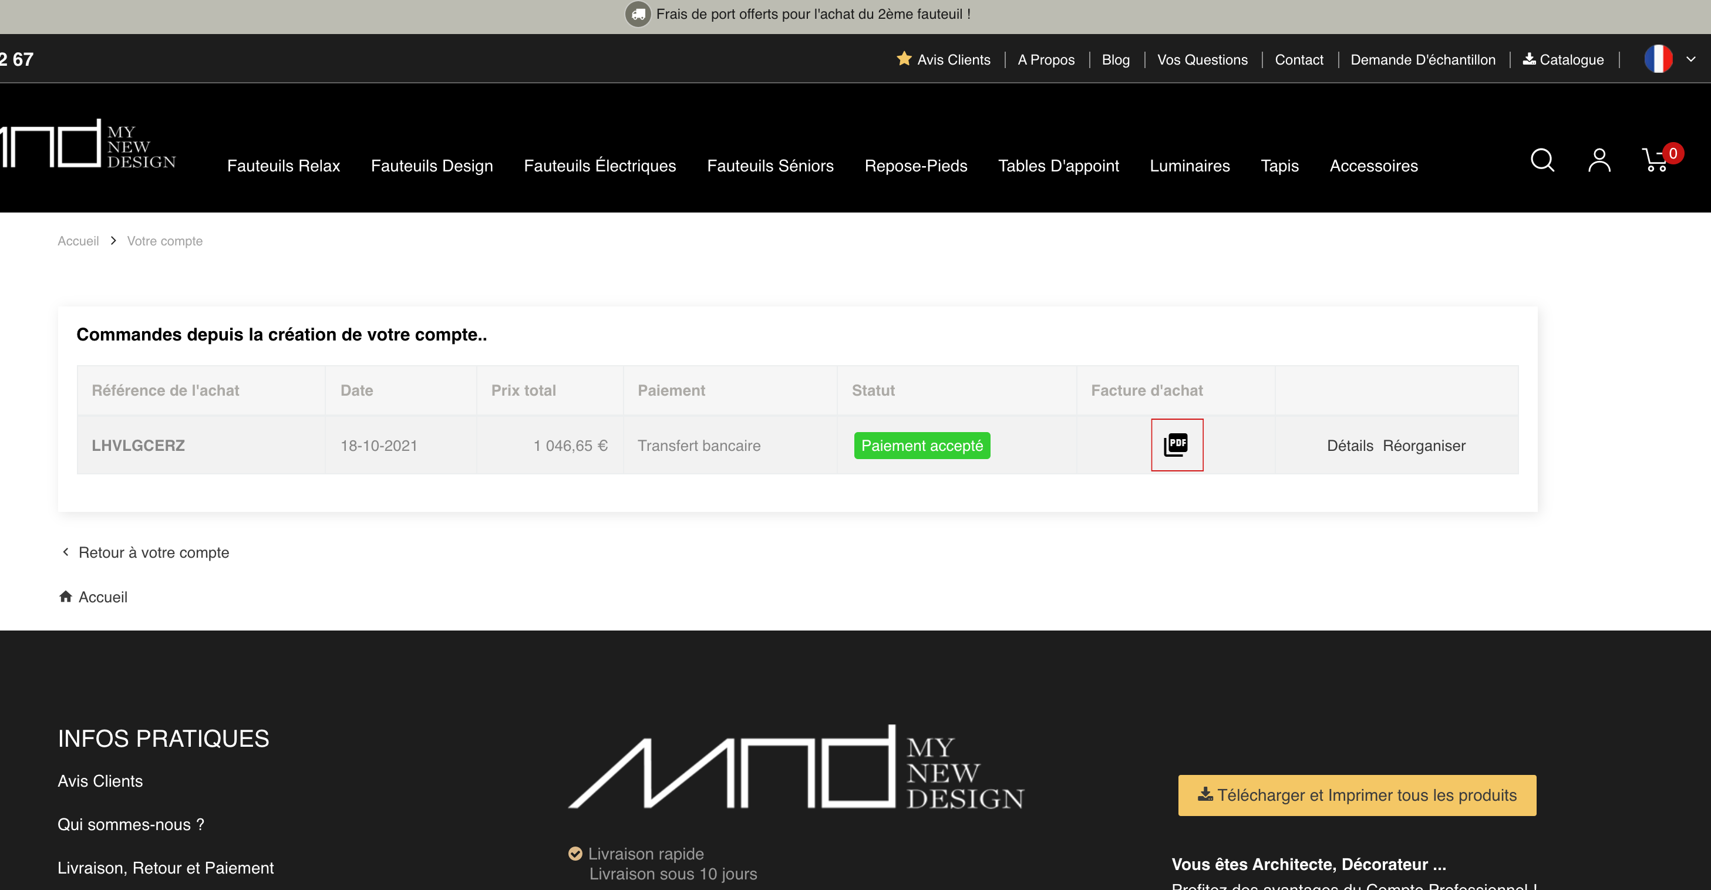Open Luminaires category menu
Viewport: 1711px width, 890px height.
(1190, 166)
